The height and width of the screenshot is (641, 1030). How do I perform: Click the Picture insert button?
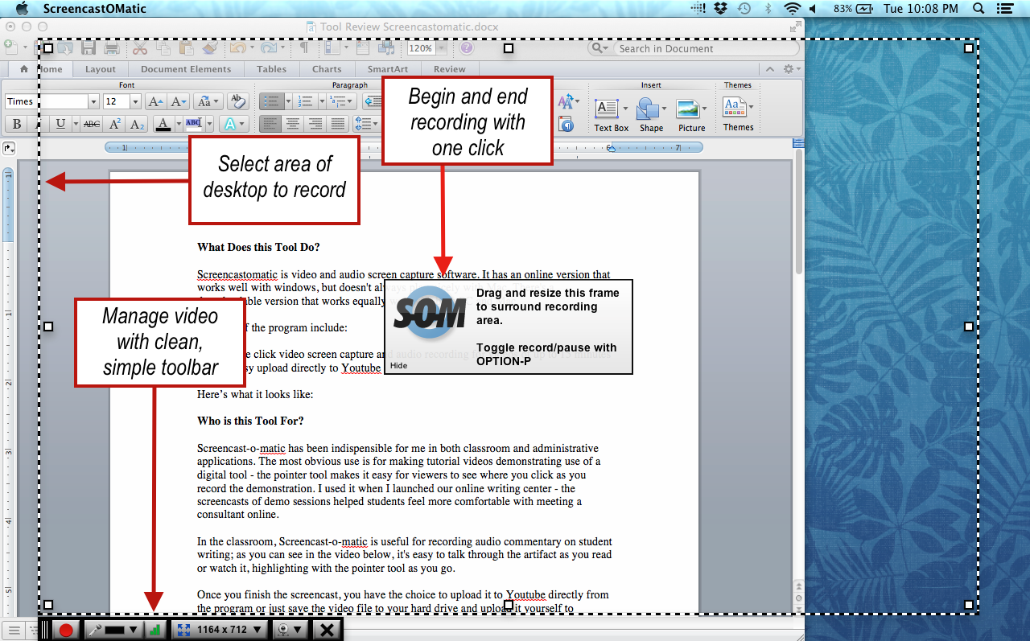(691, 114)
